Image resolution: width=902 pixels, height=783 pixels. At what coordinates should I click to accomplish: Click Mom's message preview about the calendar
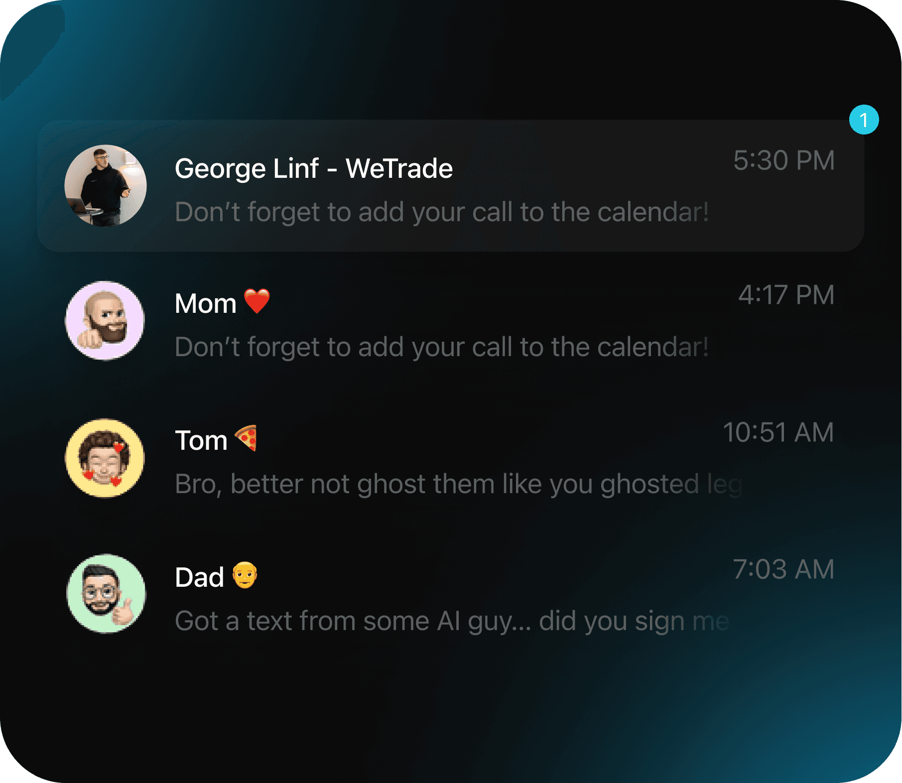pyautogui.click(x=442, y=347)
